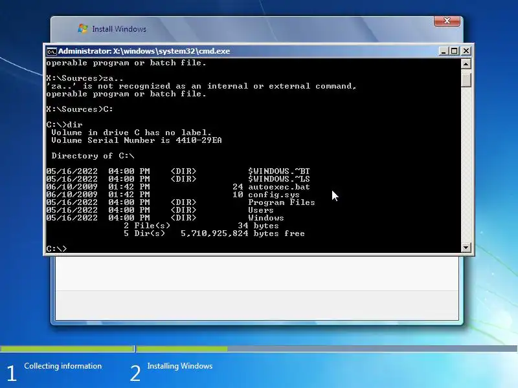Click the 'Installing Windows' step label
The width and height of the screenshot is (518, 388).
tap(180, 366)
